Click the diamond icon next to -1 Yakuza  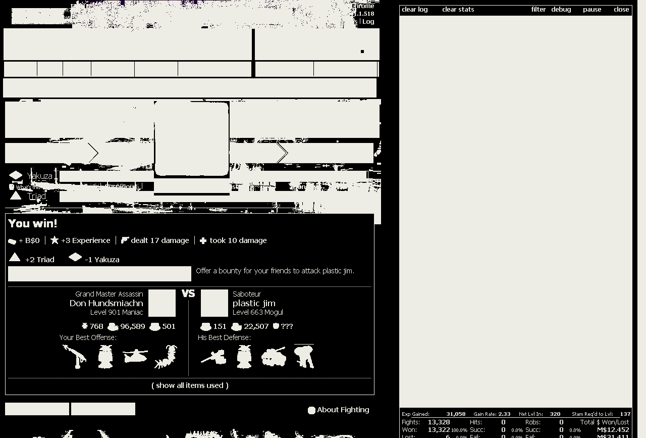(75, 257)
